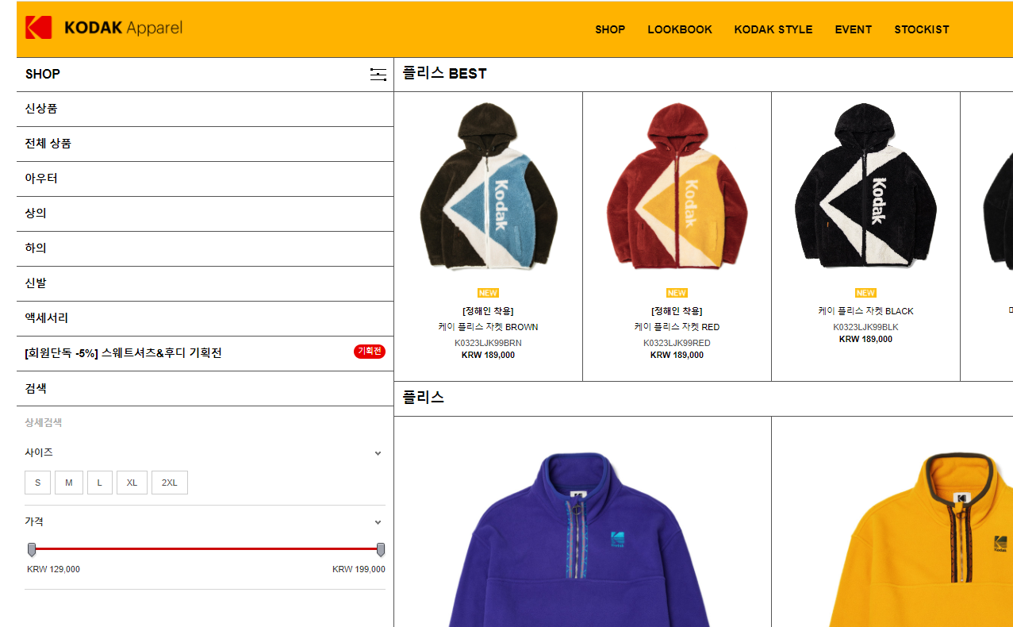
Task: Click the NEW badge under the black fleece jacket
Action: (x=865, y=293)
